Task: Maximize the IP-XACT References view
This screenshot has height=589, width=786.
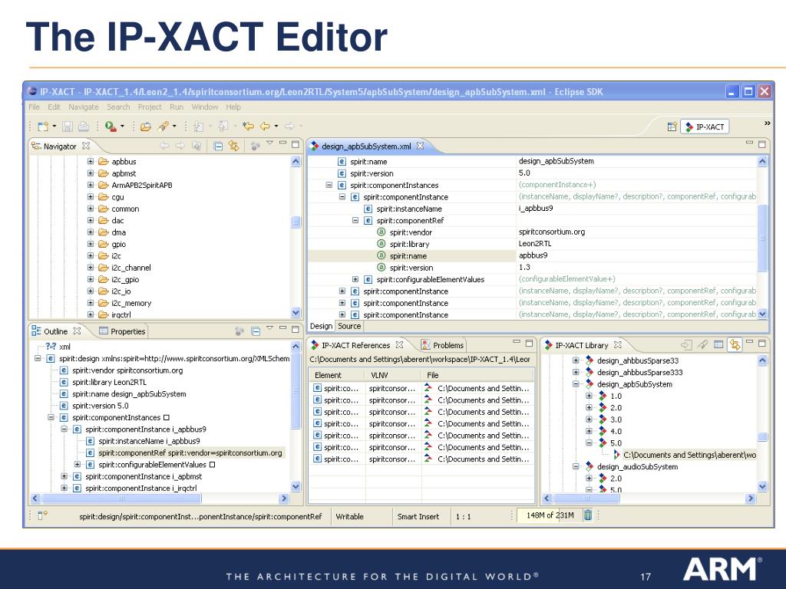Action: coord(529,343)
